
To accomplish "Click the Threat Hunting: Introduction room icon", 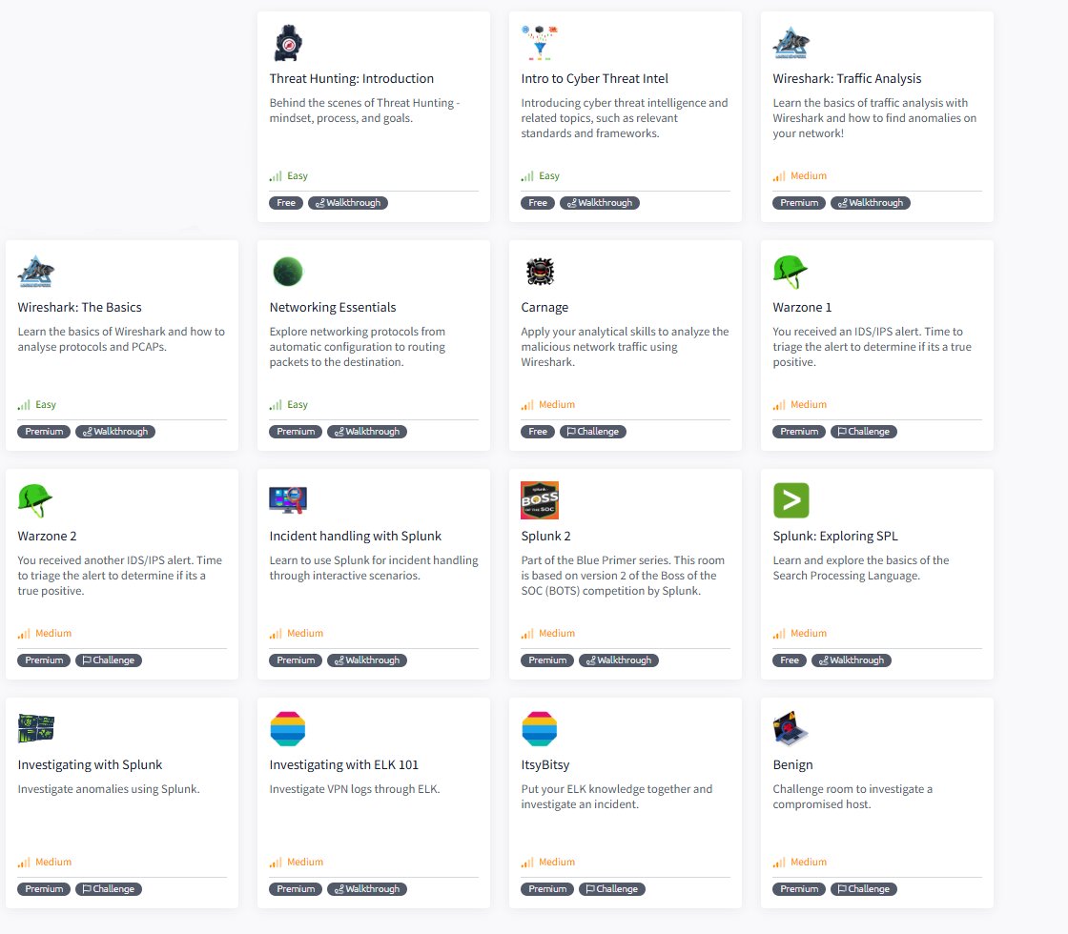I will click(288, 43).
